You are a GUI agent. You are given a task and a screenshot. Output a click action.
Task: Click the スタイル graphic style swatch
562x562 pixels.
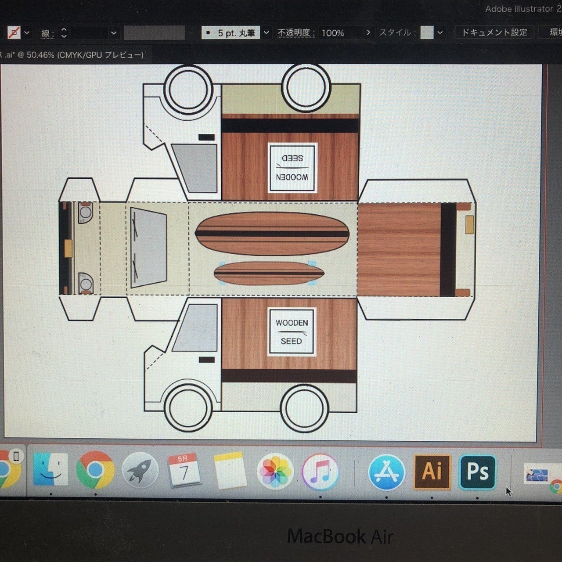(427, 32)
